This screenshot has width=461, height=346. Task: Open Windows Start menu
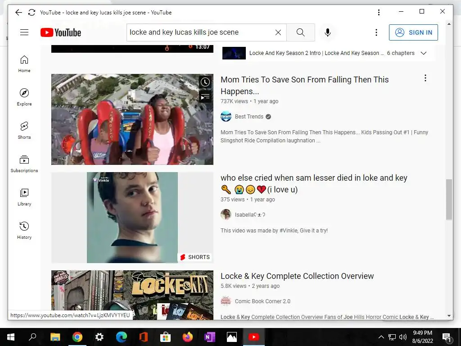coord(11,337)
